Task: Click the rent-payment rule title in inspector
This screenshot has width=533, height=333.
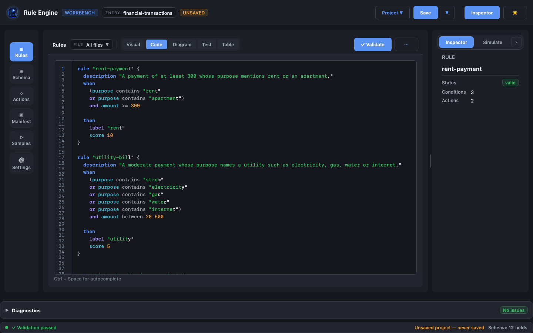Action: pyautogui.click(x=462, y=69)
